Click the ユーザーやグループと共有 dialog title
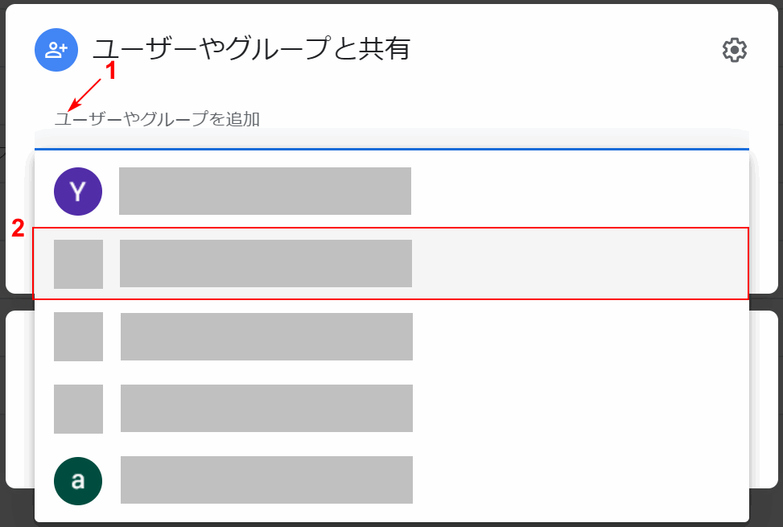The height and width of the screenshot is (527, 783). (x=252, y=50)
